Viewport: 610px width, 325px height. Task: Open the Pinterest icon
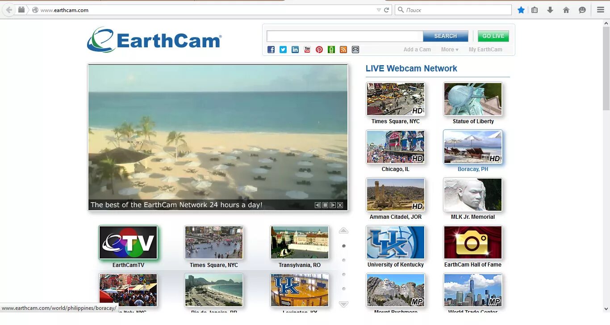(x=319, y=50)
